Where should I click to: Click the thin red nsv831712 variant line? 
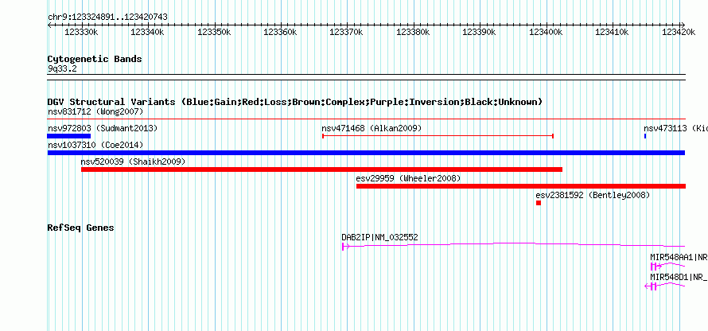pyautogui.click(x=366, y=119)
